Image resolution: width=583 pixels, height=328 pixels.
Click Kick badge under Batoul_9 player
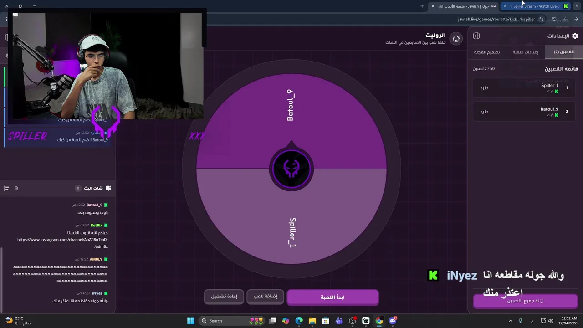click(x=557, y=115)
